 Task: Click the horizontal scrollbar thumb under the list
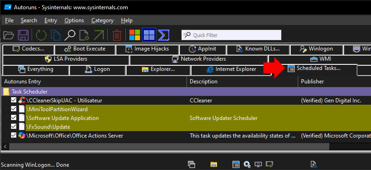169,146
